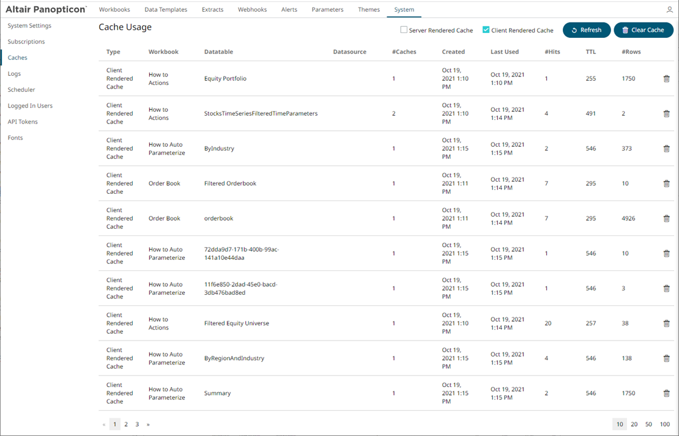Image resolution: width=679 pixels, height=436 pixels.
Task: Click the Refresh button
Action: tap(586, 30)
